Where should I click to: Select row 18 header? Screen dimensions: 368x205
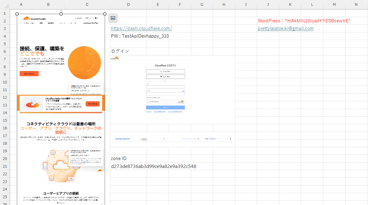(5, 143)
